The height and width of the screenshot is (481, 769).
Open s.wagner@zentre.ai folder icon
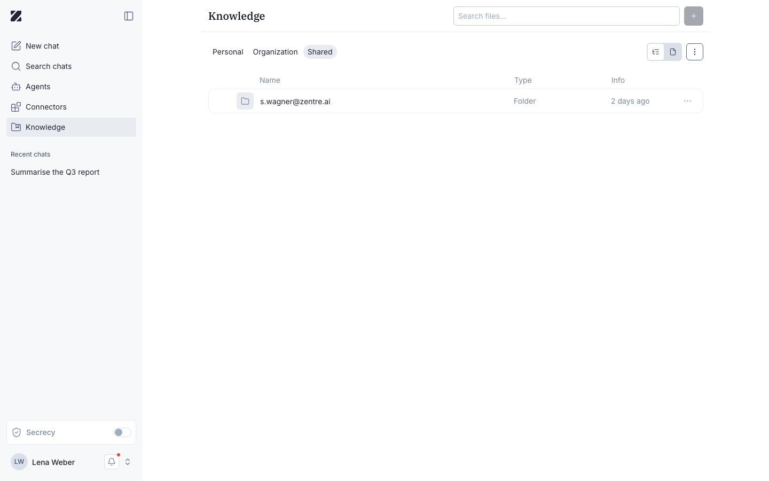pyautogui.click(x=245, y=101)
